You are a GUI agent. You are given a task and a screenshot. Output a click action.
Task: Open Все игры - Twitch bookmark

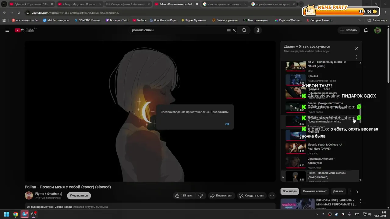tap(118, 20)
